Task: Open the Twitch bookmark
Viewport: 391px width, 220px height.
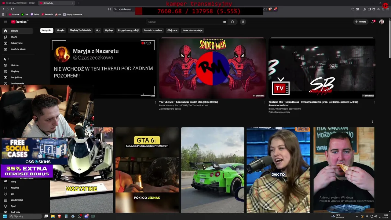Action: (35, 14)
